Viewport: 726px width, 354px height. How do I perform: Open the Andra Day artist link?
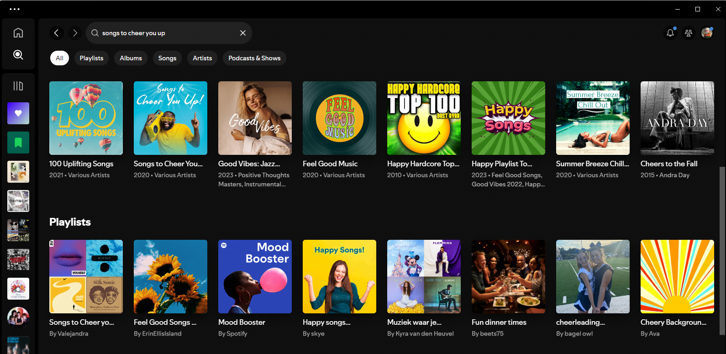click(674, 175)
